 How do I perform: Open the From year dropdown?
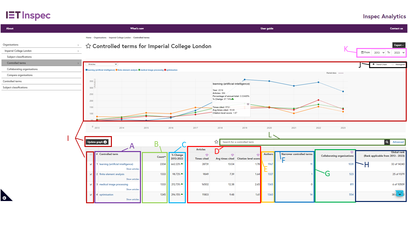coord(378,52)
